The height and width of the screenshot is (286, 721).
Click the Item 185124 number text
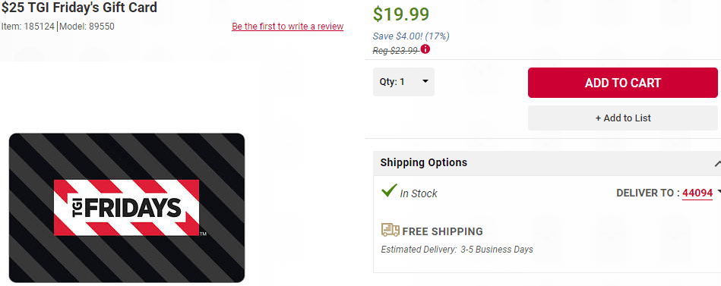[x=28, y=27]
